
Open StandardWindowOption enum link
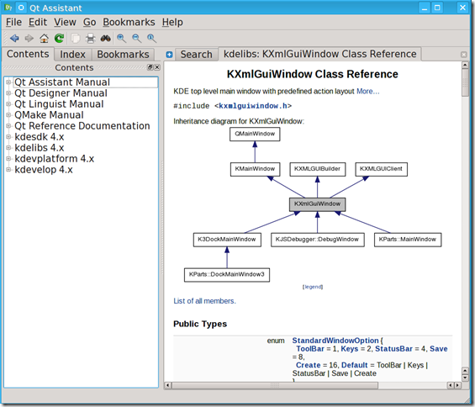335,341
